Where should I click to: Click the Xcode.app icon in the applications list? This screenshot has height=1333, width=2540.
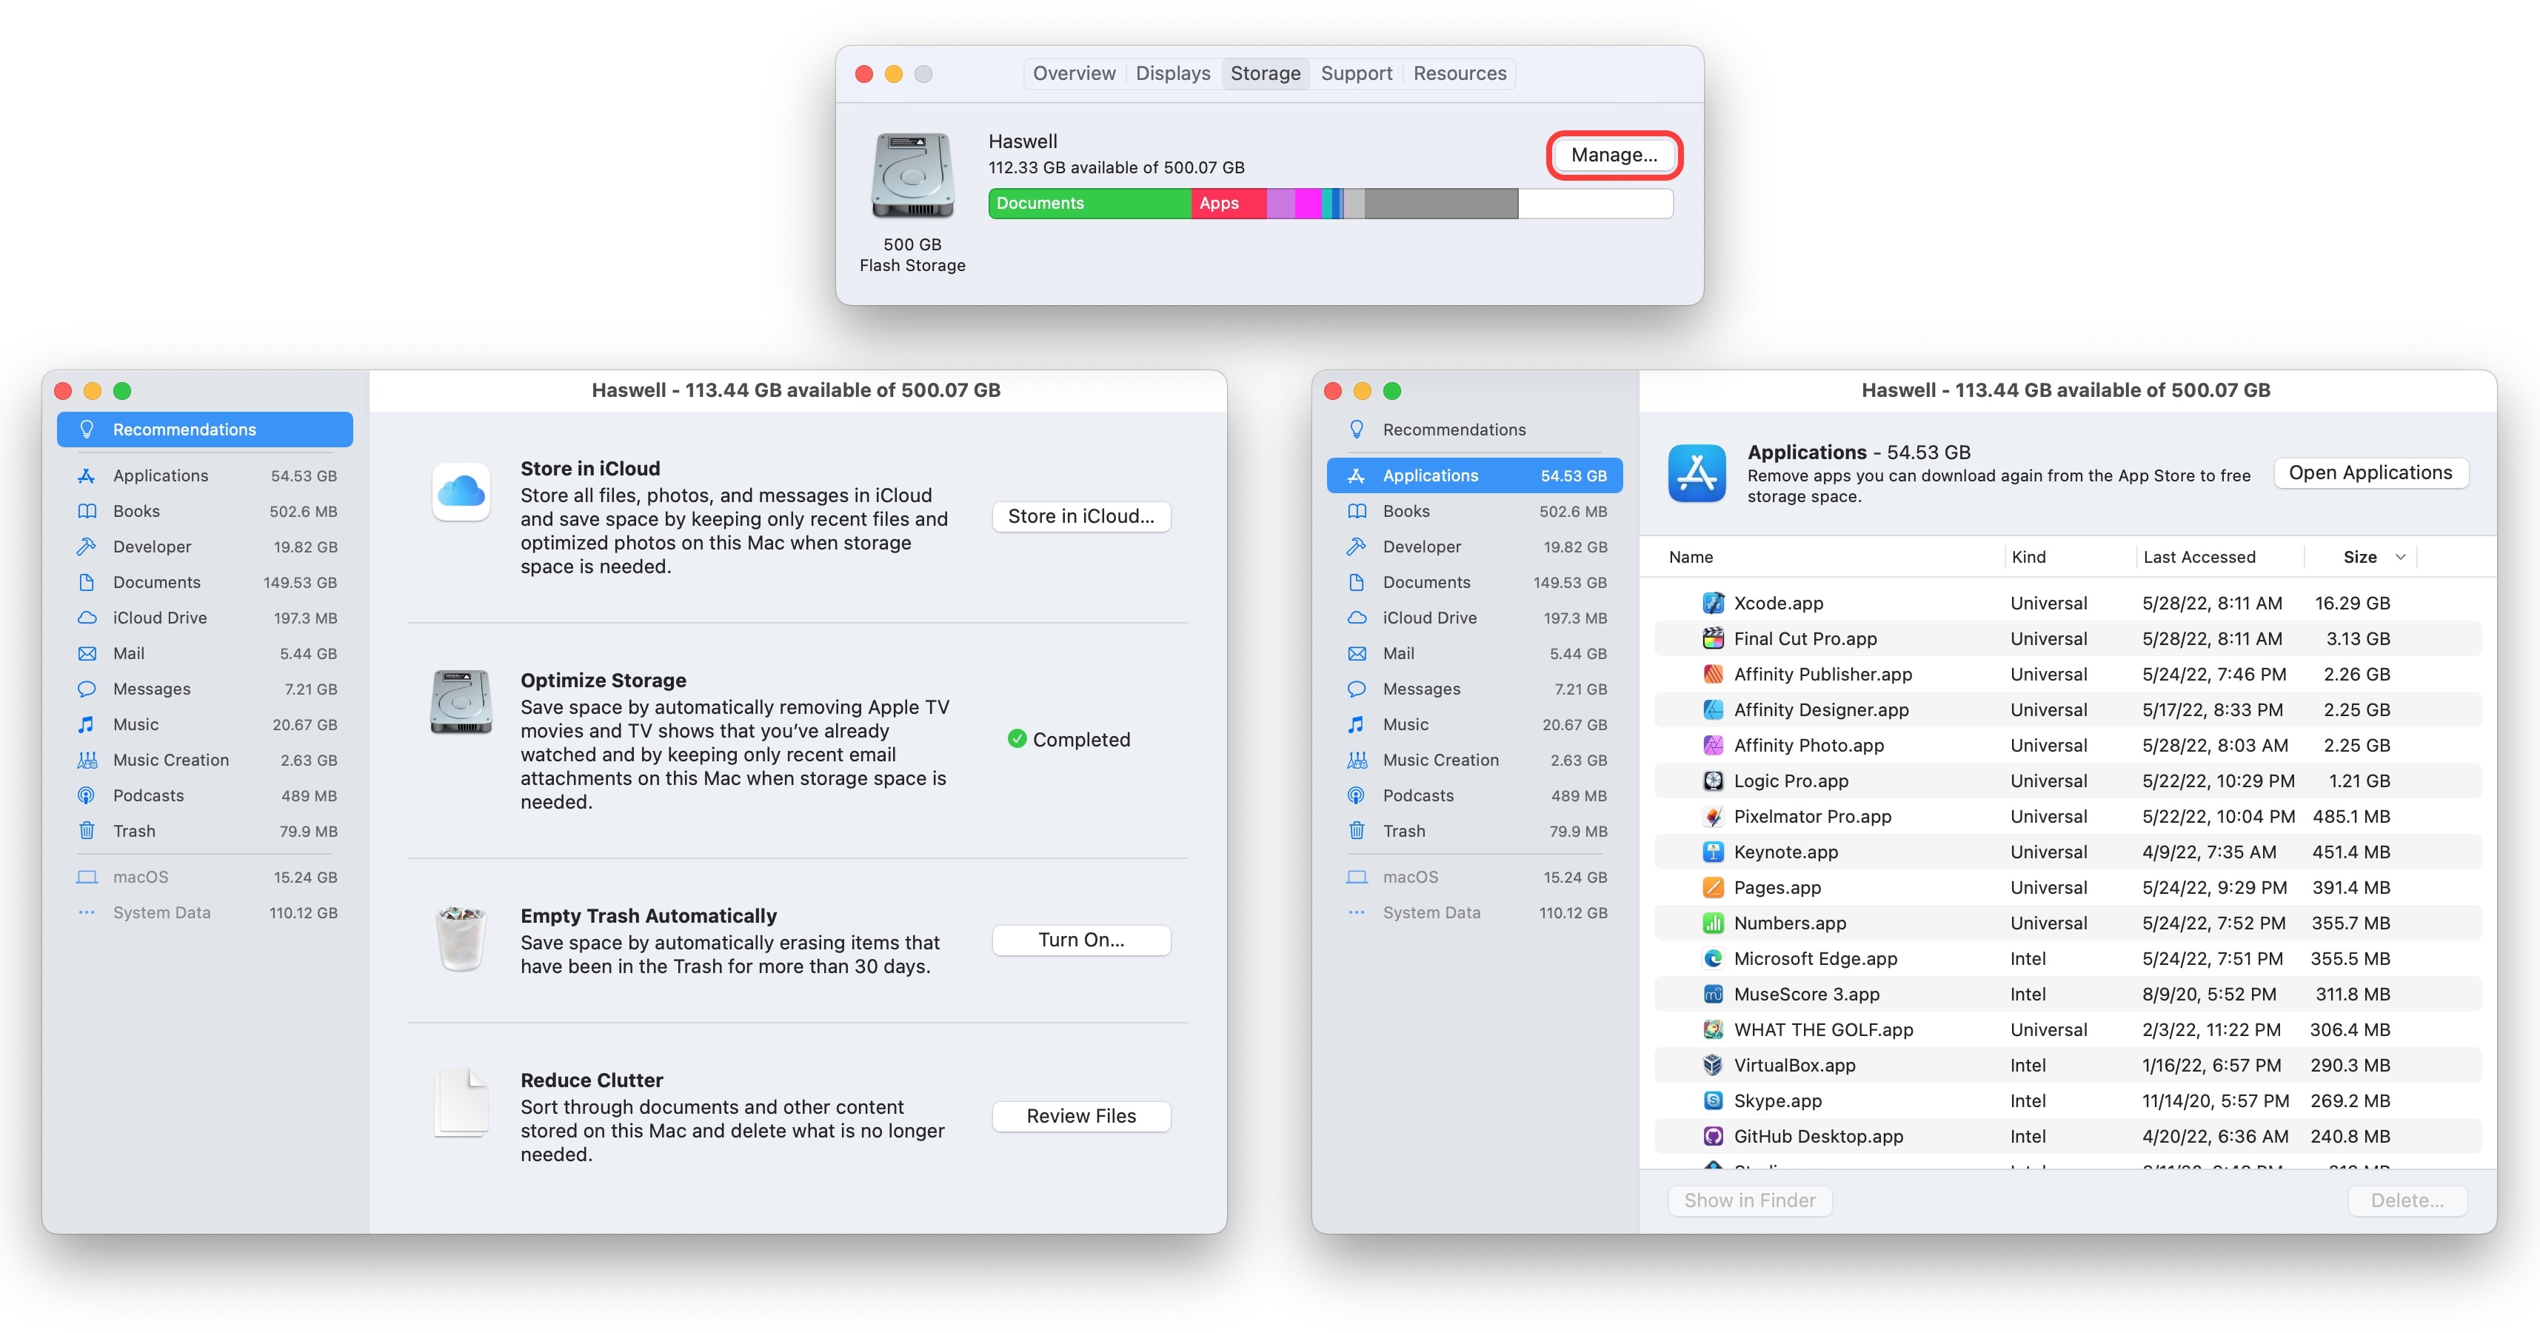click(1713, 602)
